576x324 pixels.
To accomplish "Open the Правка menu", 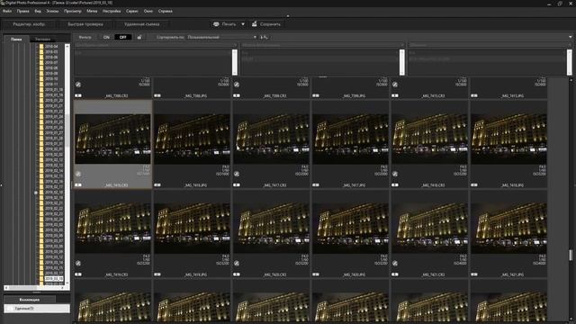I will pos(22,11).
